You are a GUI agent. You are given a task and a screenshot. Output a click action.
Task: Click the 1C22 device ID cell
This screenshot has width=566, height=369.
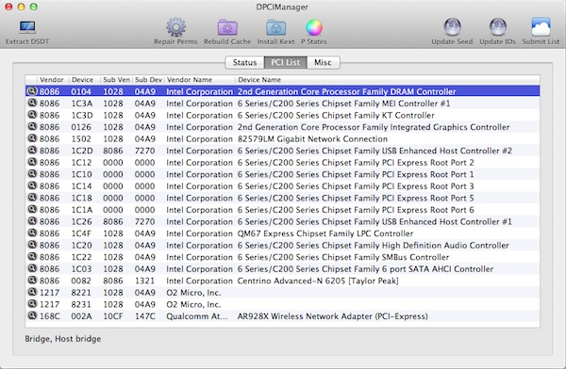(81, 257)
